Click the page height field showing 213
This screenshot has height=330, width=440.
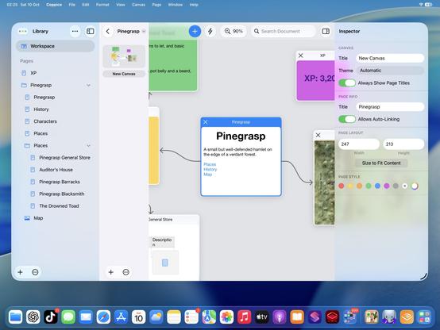403,144
